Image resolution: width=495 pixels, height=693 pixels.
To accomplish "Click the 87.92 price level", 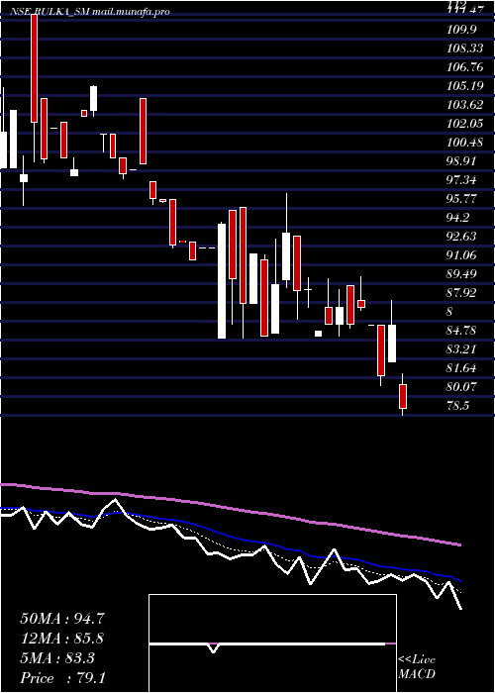I will click(x=461, y=293).
